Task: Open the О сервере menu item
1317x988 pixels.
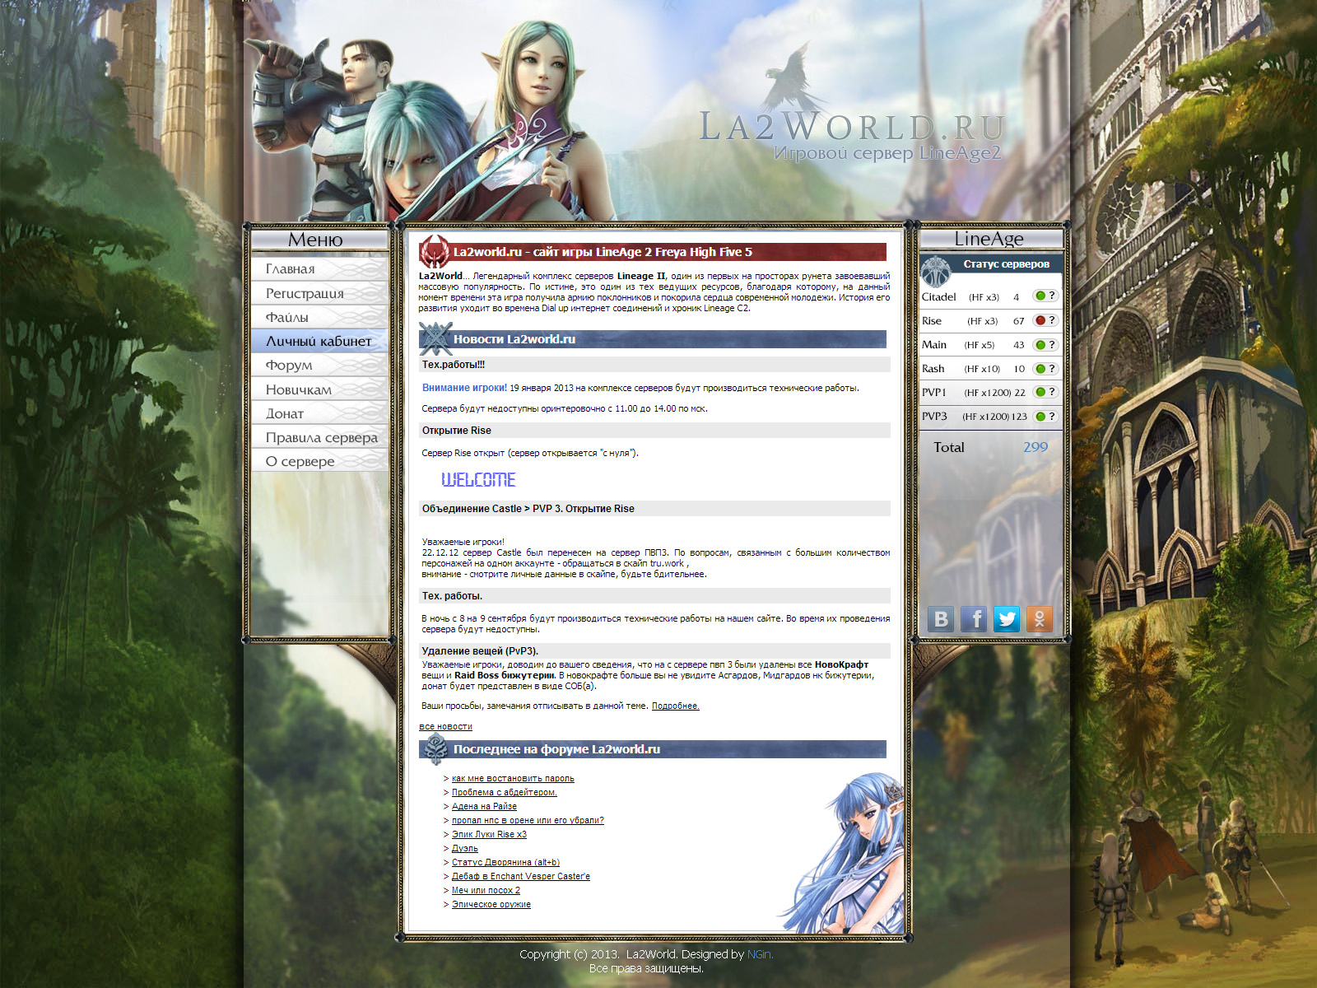Action: point(319,461)
